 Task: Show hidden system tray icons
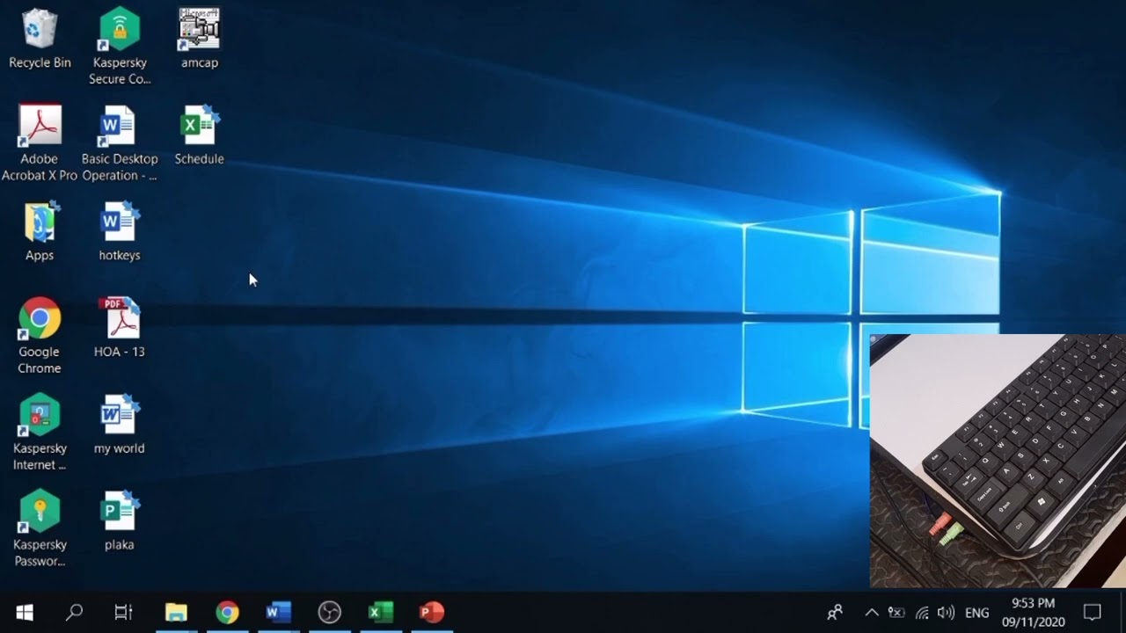pos(872,612)
